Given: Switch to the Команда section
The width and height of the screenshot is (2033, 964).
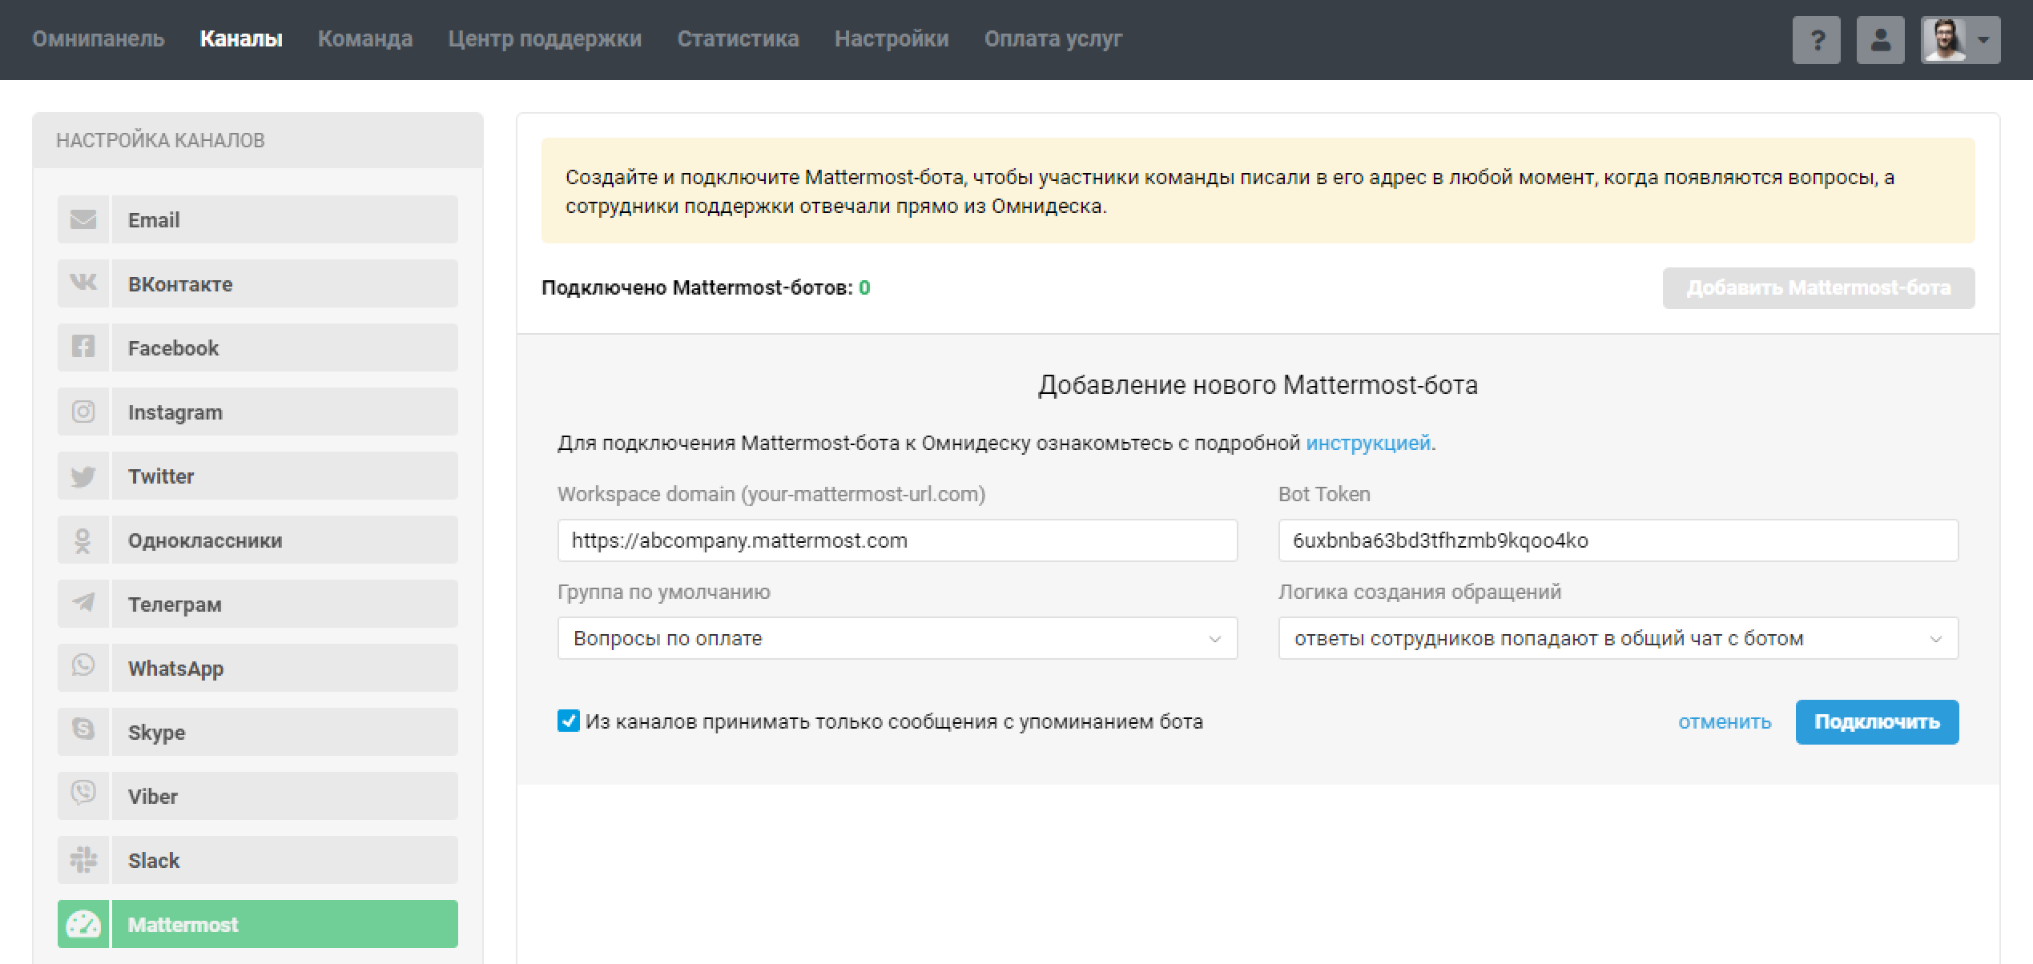Looking at the screenshot, I should click(x=365, y=38).
